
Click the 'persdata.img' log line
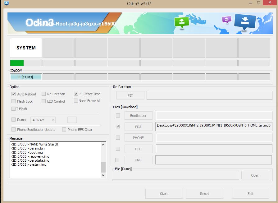(30, 161)
